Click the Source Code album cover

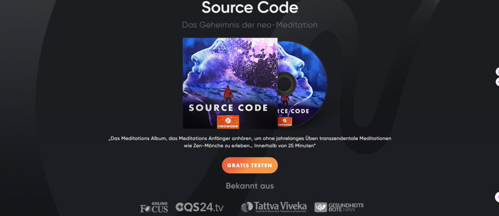(230, 83)
